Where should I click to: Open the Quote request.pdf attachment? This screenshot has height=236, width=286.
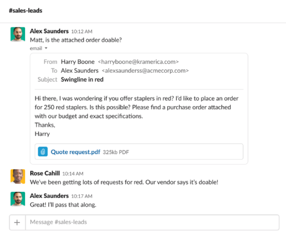point(75,152)
